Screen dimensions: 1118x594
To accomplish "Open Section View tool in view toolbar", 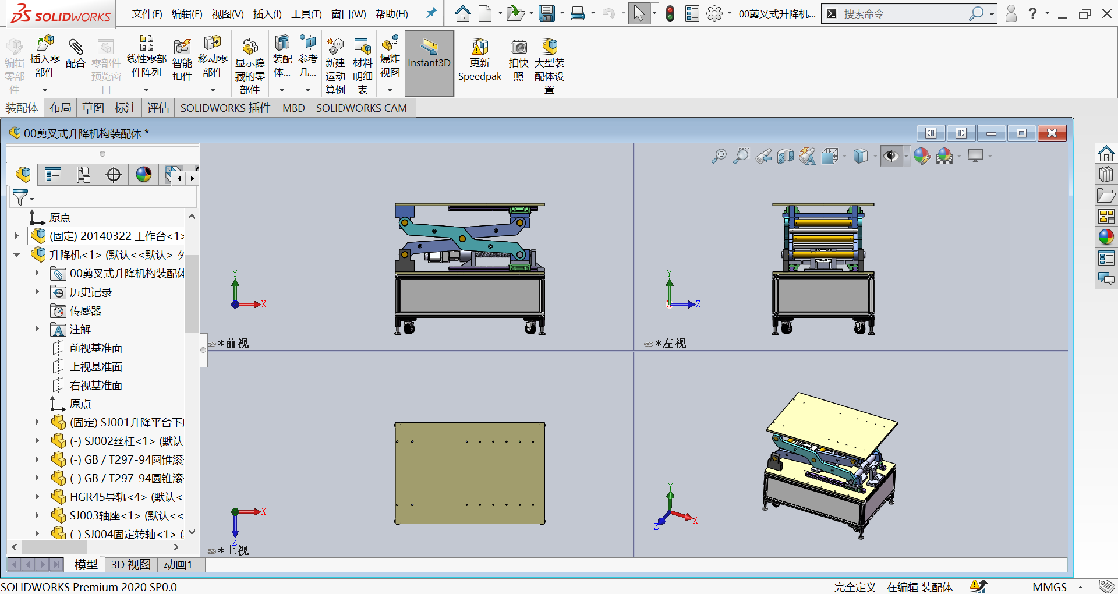I will 786,156.
